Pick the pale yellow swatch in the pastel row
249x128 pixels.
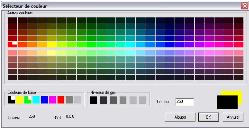[x=52, y=53]
